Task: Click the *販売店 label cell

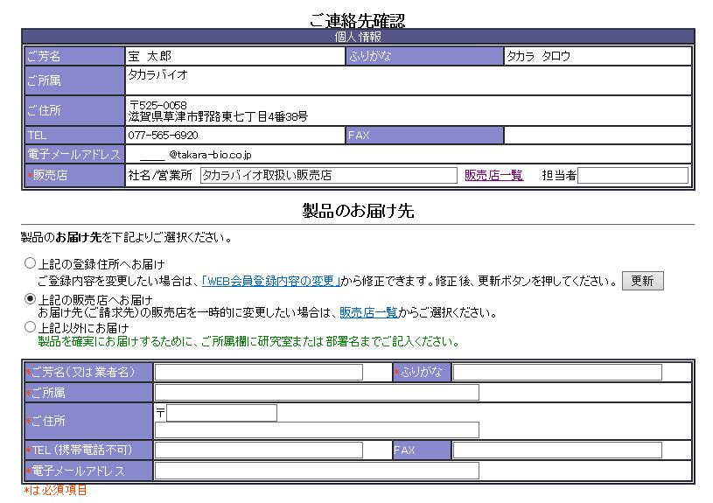Action: (x=74, y=175)
